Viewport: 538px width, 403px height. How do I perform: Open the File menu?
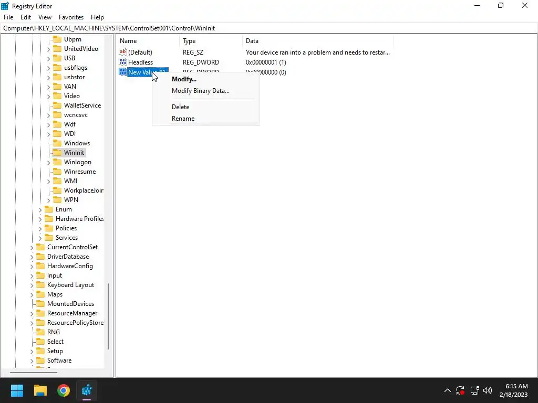pyautogui.click(x=8, y=17)
